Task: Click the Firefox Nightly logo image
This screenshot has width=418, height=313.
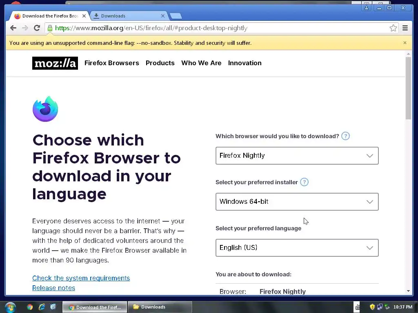Action: pos(45,109)
